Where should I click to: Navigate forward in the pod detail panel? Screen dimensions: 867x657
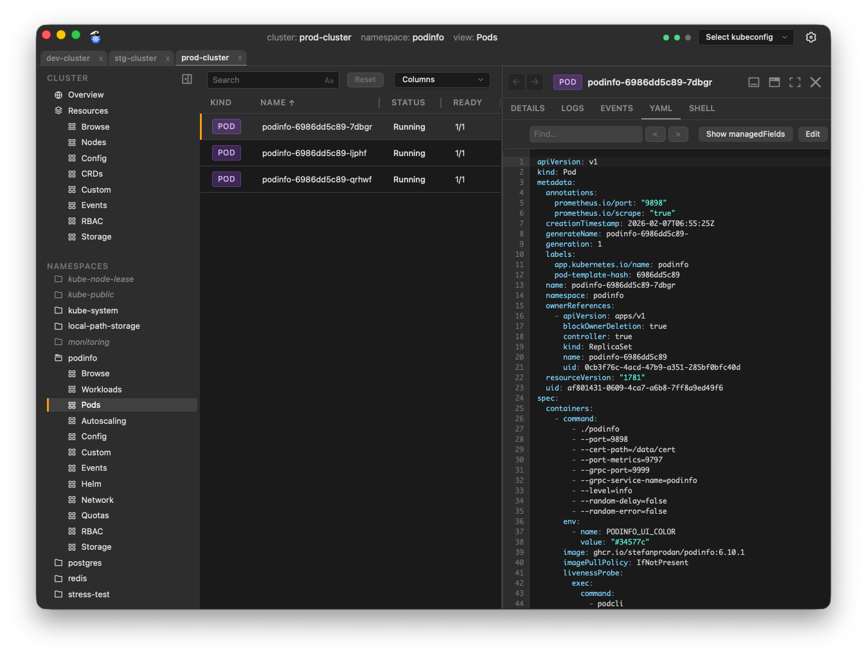click(x=535, y=82)
